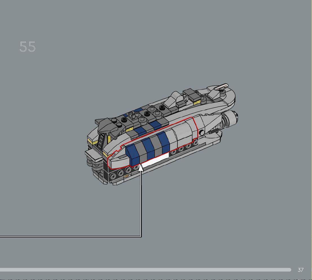Click the page number 37
Image resolution: width=312 pixels, height=280 pixels.
[x=300, y=270]
